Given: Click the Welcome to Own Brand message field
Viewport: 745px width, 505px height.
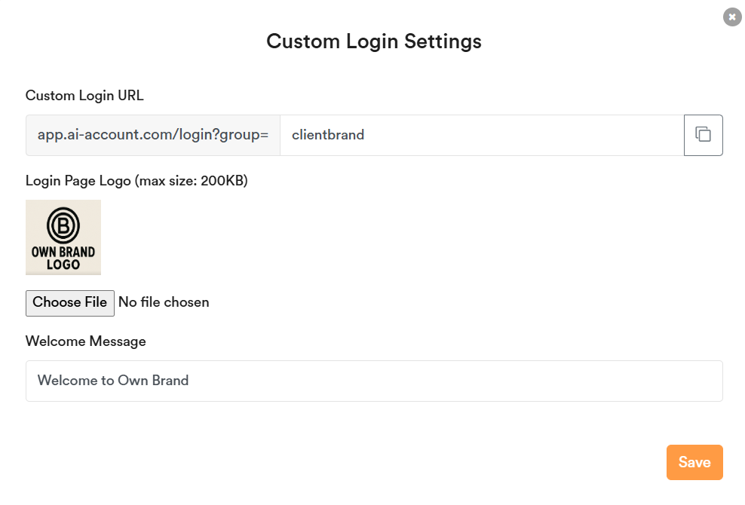Looking at the screenshot, I should (374, 381).
